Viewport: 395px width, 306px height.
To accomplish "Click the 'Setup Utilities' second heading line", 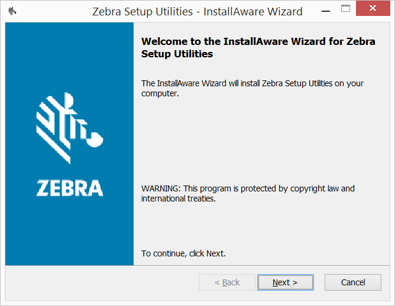I will (177, 54).
